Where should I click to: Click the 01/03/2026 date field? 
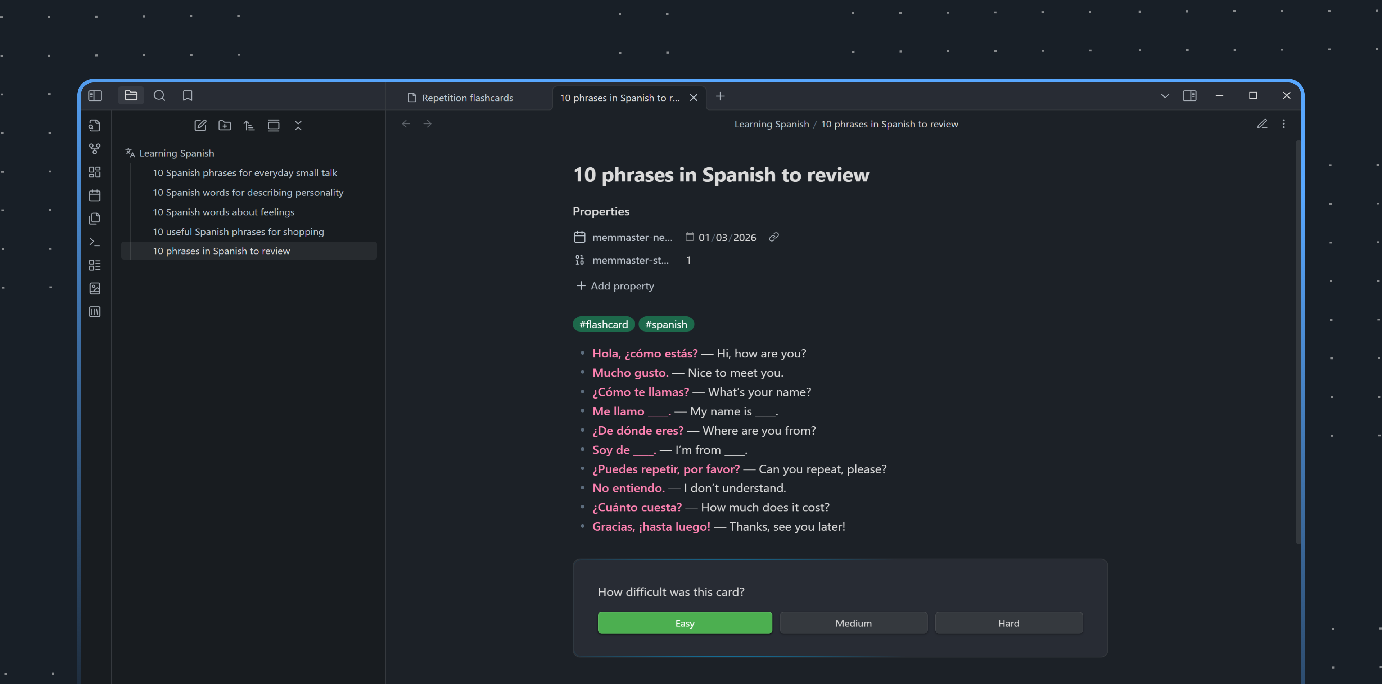coord(727,237)
